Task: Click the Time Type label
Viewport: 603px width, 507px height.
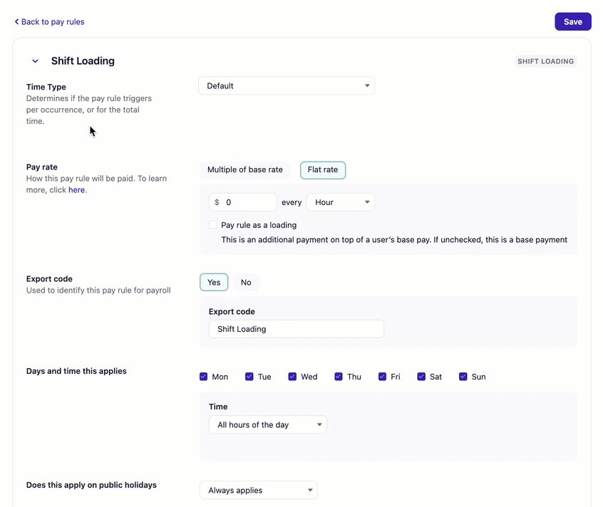Action: click(46, 87)
